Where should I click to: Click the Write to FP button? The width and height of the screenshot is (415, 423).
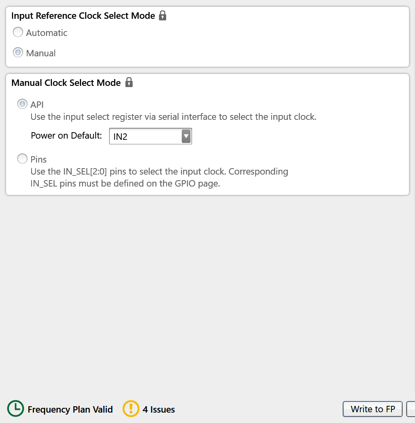click(x=372, y=409)
